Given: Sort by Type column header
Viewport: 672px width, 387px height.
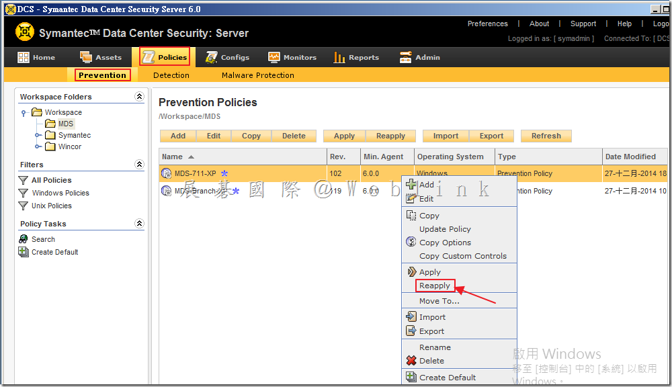Looking at the screenshot, I should [548, 157].
